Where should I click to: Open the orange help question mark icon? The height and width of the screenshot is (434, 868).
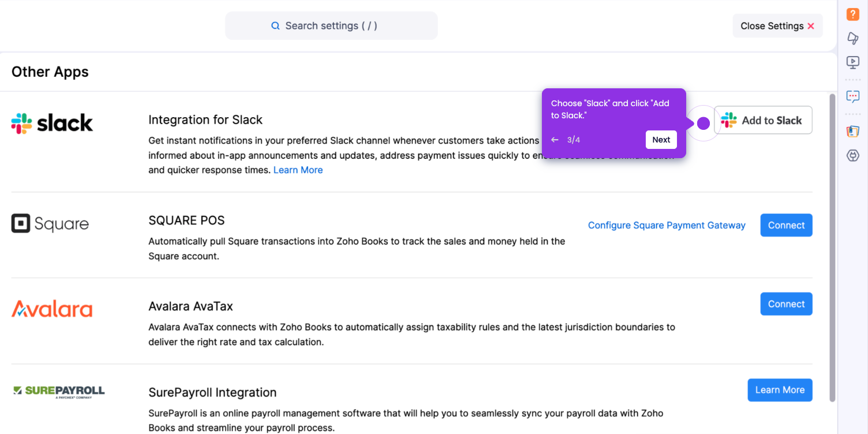tap(853, 14)
